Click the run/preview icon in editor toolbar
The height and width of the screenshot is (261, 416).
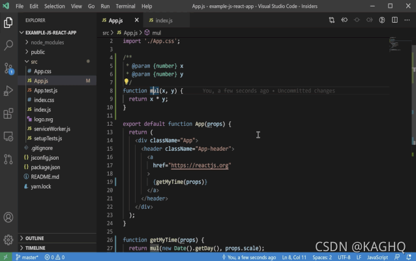click(382, 20)
